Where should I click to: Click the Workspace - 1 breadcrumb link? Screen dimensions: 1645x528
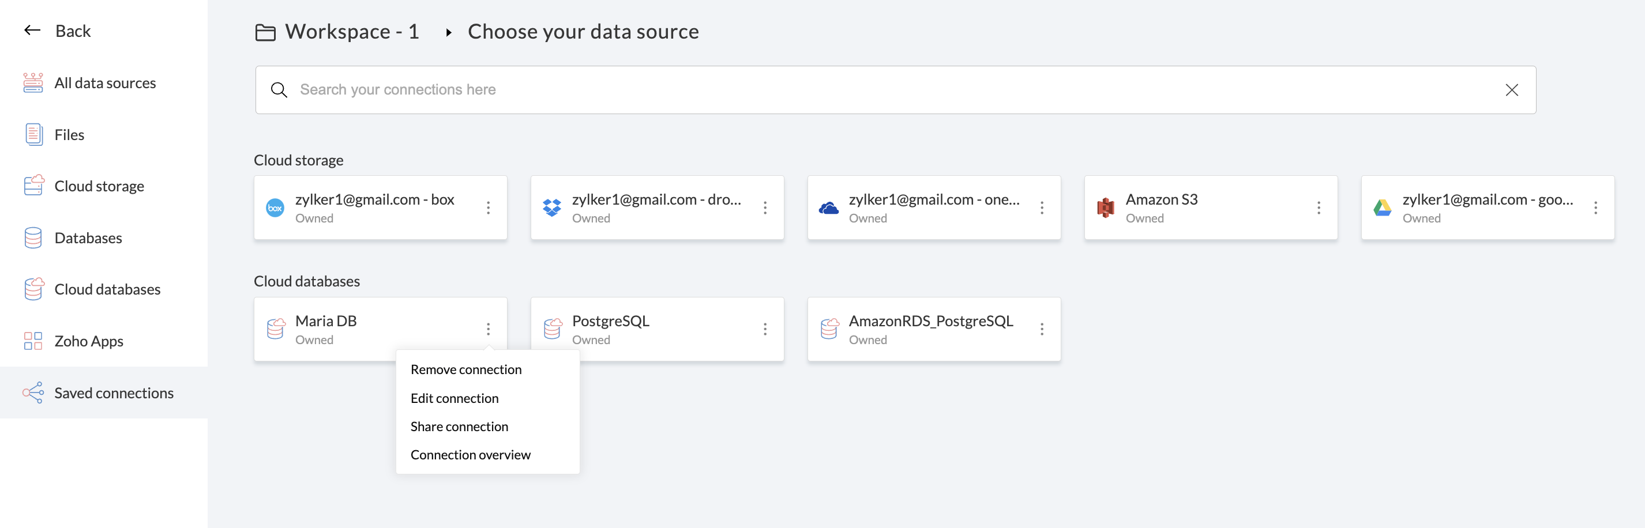coord(351,32)
